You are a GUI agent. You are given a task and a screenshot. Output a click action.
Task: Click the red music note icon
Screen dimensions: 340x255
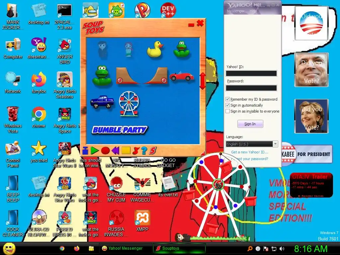click(136, 150)
